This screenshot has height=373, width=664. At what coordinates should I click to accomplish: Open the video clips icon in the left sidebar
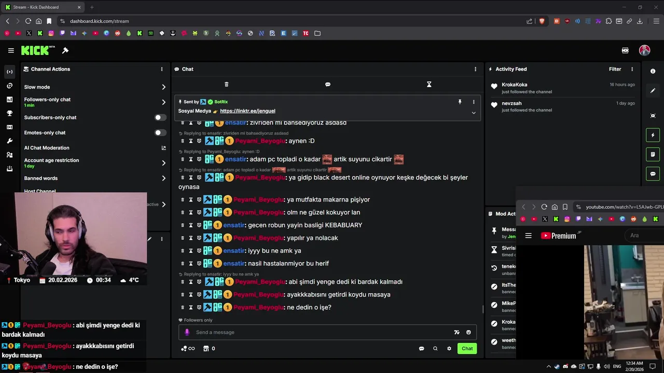[x=9, y=127]
